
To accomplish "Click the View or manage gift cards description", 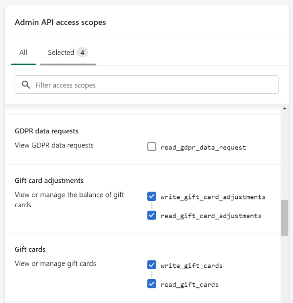I will [56, 263].
